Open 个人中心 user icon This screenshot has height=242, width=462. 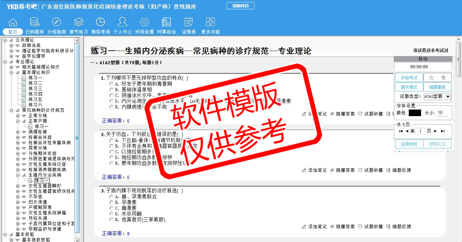[x=122, y=23]
